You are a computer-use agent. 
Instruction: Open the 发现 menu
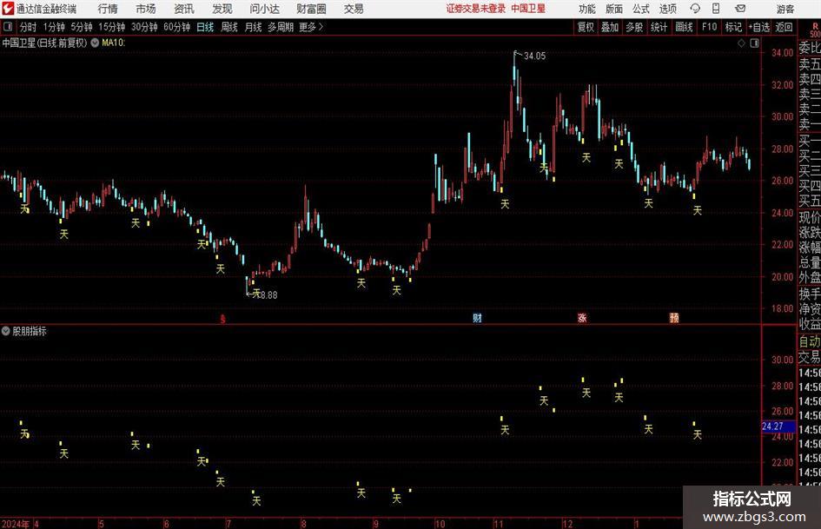tap(222, 9)
